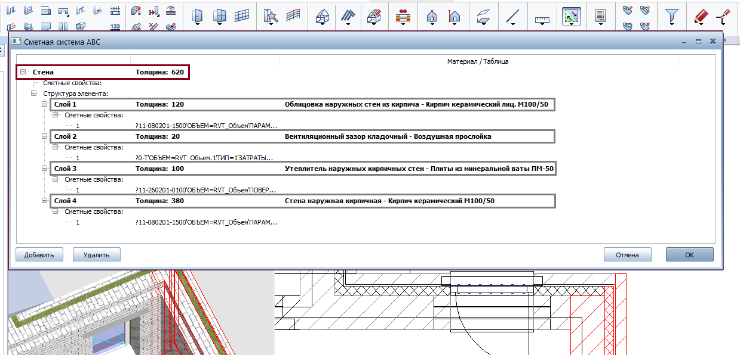Select the Слой 4 brick wall row
The width and height of the screenshot is (740, 355).
click(x=302, y=201)
